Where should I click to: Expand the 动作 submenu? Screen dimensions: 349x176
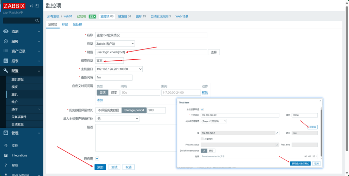click(x=24, y=109)
